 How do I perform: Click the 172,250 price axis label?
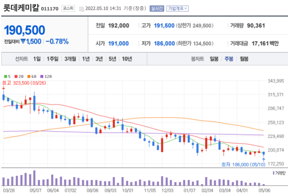click(276, 164)
